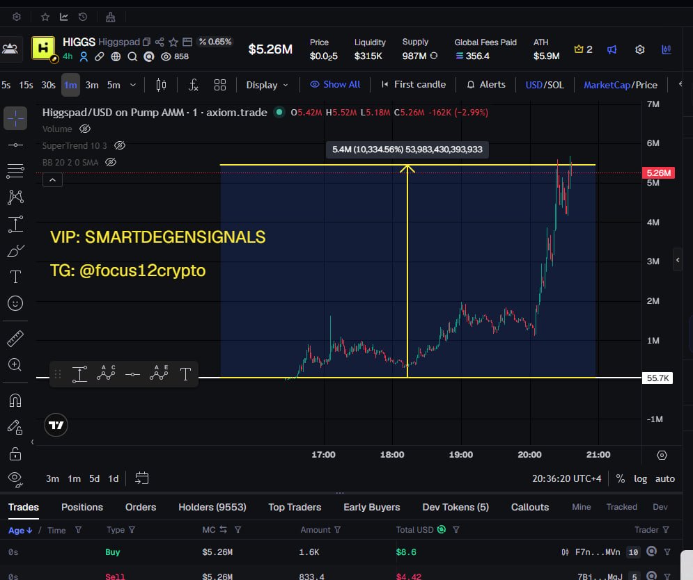Click the TradingView logo
The height and width of the screenshot is (580, 693).
click(56, 425)
